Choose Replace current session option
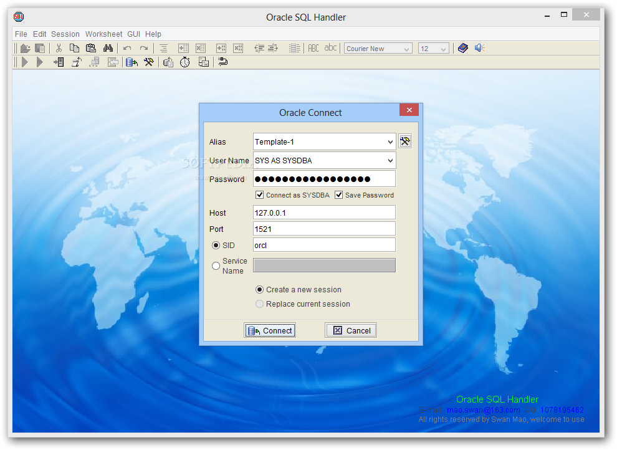 (x=260, y=304)
